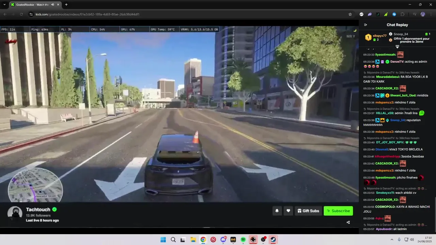Switch to Chrome on the taskbar
Screen dimensions: 436x245
203,240
